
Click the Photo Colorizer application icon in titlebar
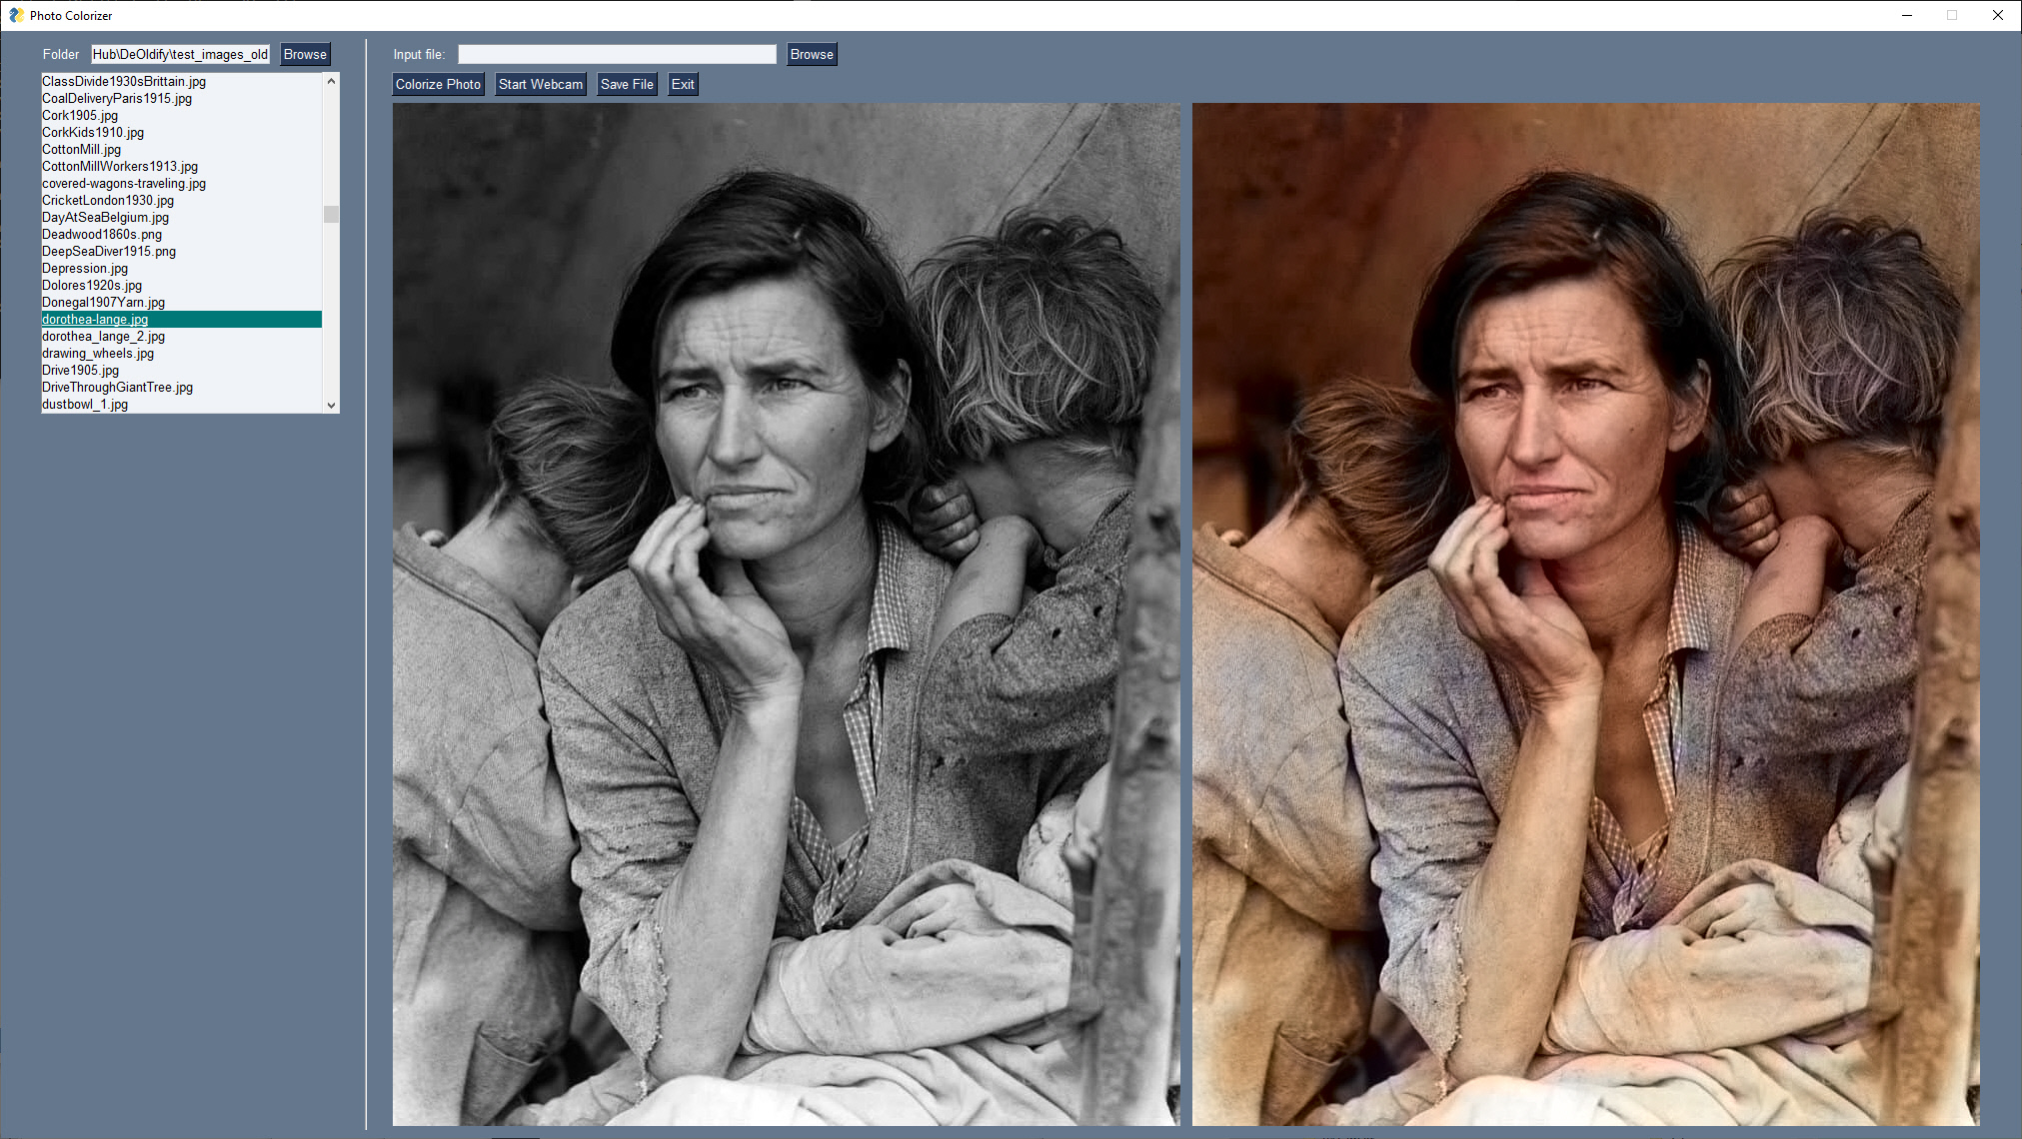[15, 15]
